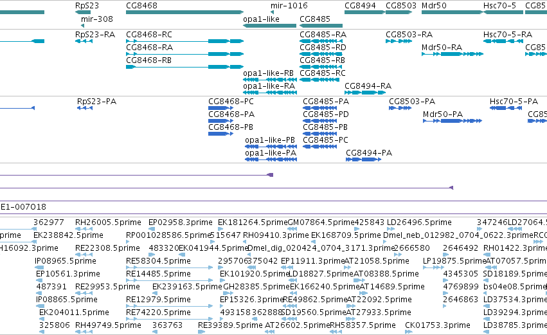Select the CG8485-PA protein label

pos(326,102)
